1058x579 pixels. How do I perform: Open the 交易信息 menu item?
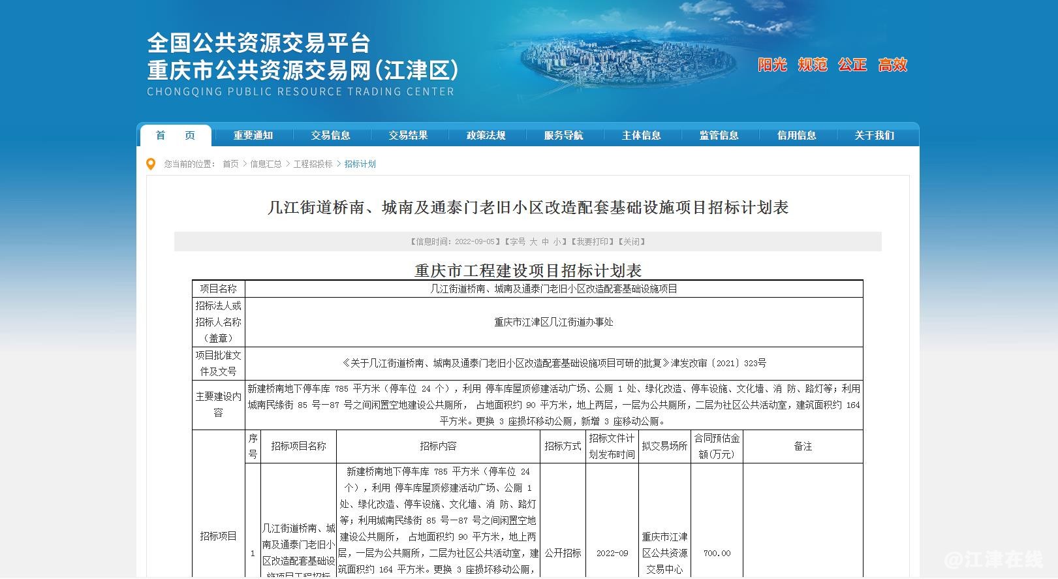tap(331, 135)
